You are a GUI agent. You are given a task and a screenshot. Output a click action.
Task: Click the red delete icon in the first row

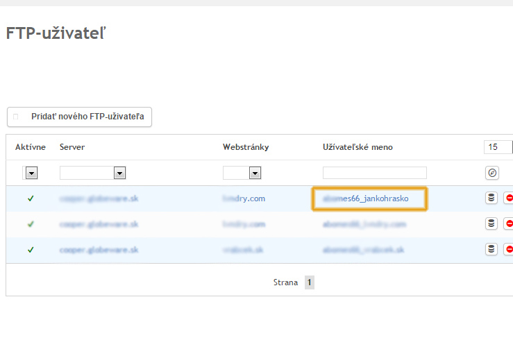coord(508,198)
